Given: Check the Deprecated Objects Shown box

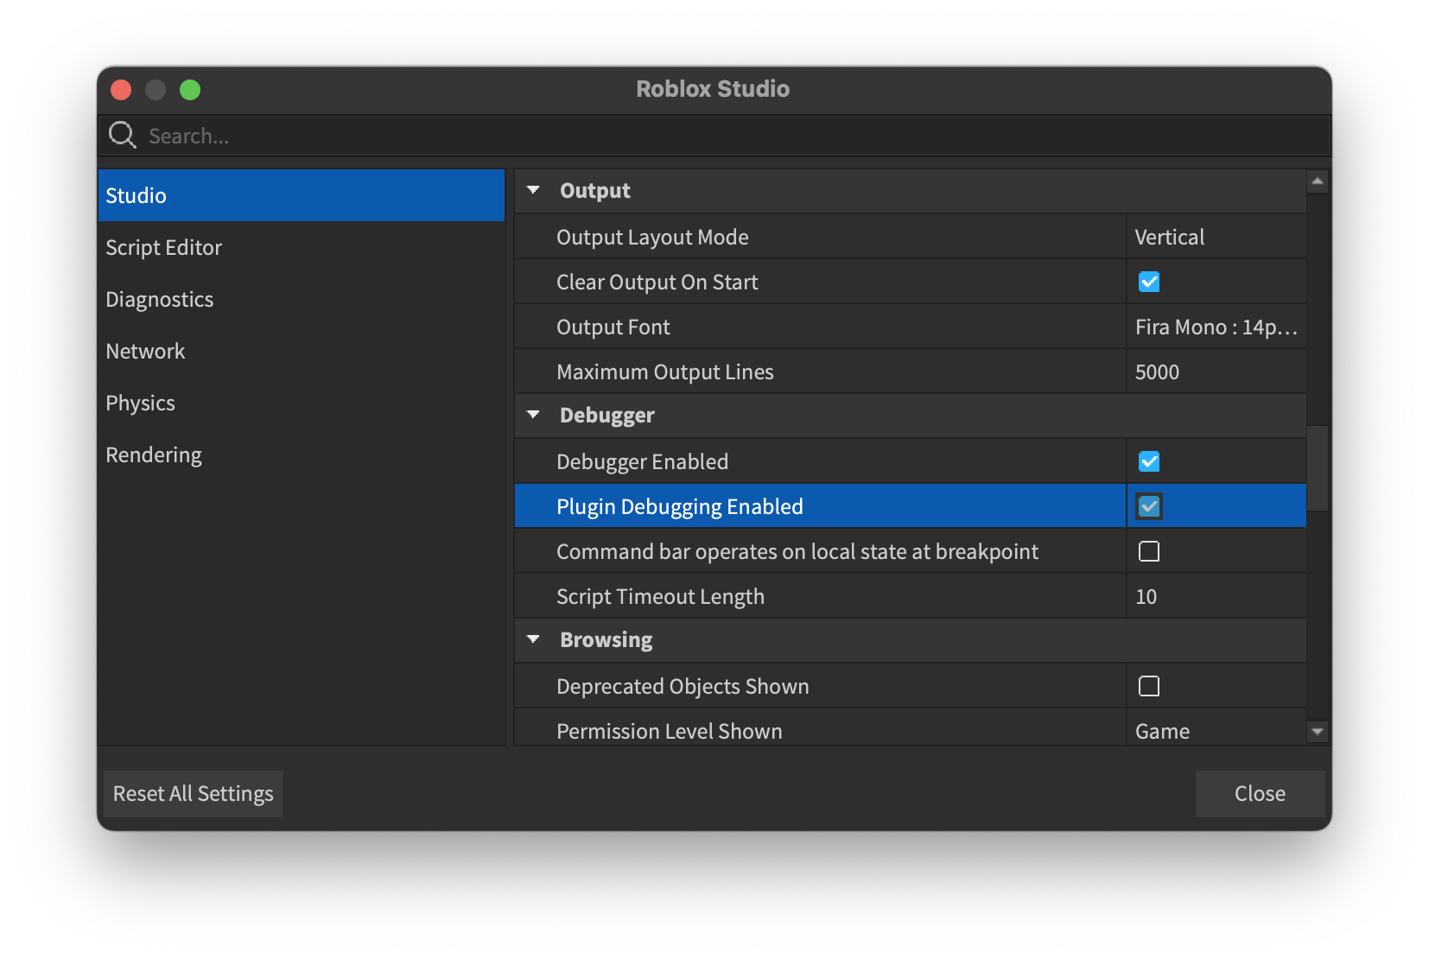Looking at the screenshot, I should (1149, 686).
